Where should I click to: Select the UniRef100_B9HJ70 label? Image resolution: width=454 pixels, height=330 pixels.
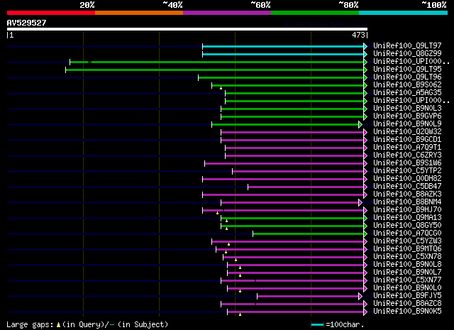[x=407, y=210]
